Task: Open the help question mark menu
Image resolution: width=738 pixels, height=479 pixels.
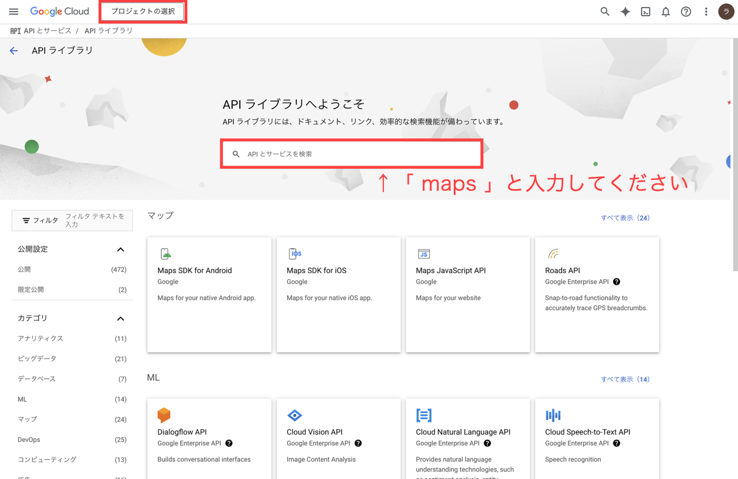Action: 686,12
